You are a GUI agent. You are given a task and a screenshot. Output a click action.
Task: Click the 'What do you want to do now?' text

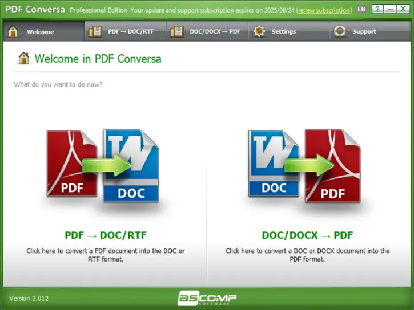(x=58, y=84)
